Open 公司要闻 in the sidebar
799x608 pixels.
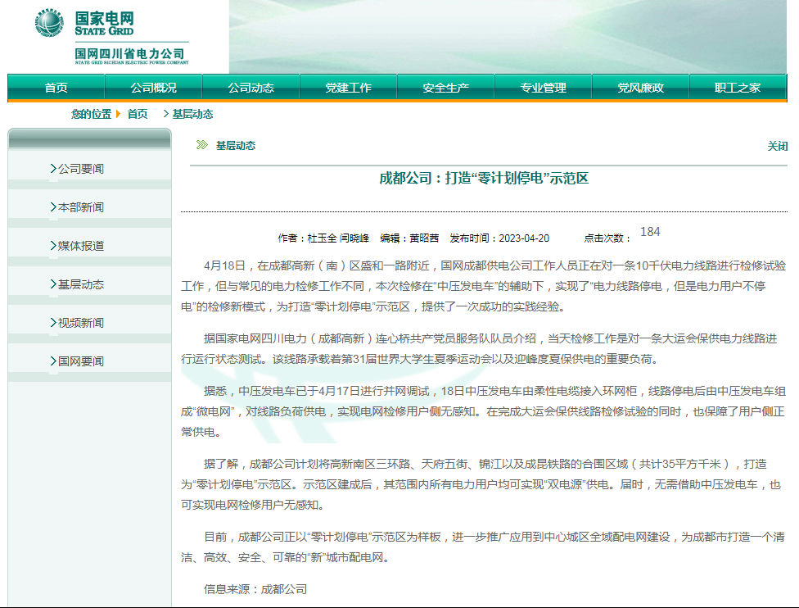[80, 169]
